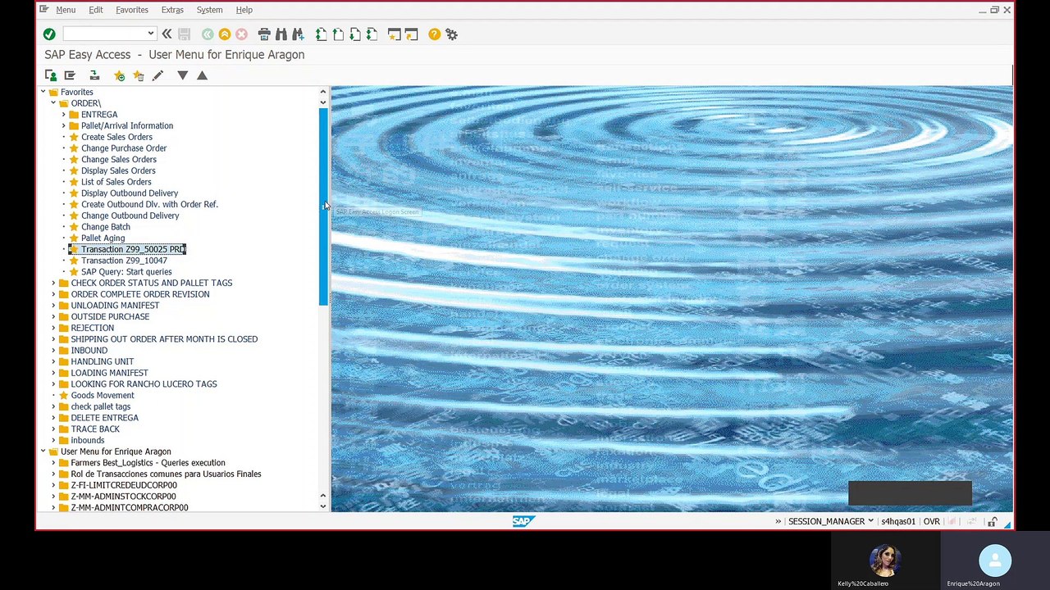Expand the HANDLING UNIT folder
1050x590 pixels.
[x=53, y=361]
